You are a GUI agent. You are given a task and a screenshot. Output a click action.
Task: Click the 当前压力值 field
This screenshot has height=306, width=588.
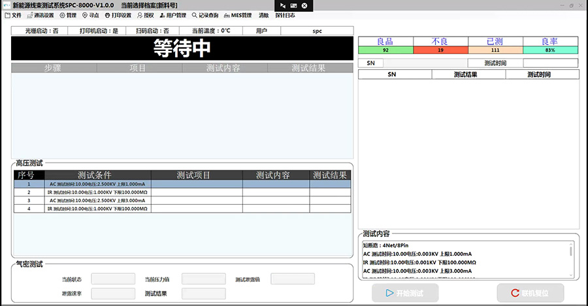coord(203,279)
